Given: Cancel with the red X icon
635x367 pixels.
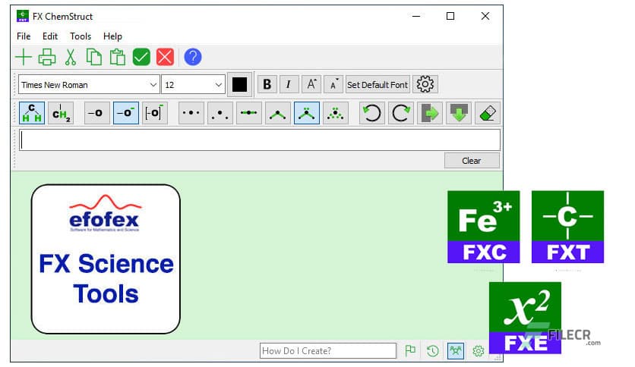Looking at the screenshot, I should coord(166,57).
